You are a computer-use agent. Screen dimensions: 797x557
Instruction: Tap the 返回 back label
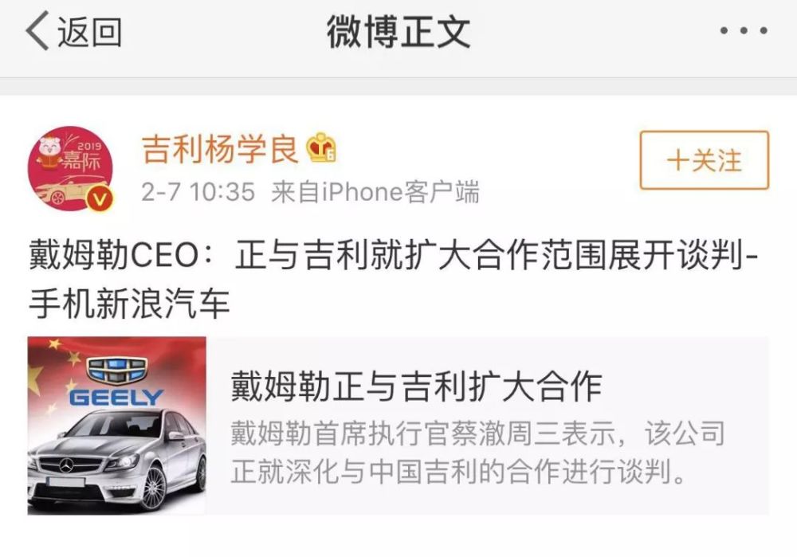click(x=89, y=32)
